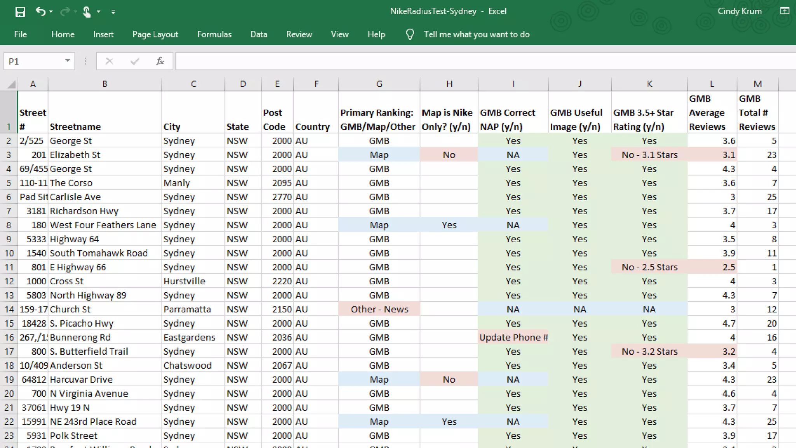Open the File menu
The image size is (796, 448).
click(20, 34)
